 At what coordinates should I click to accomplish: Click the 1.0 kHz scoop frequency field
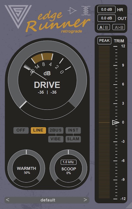(69, 162)
